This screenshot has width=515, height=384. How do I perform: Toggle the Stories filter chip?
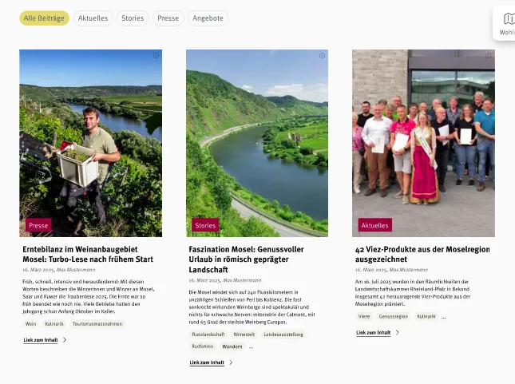(x=133, y=18)
